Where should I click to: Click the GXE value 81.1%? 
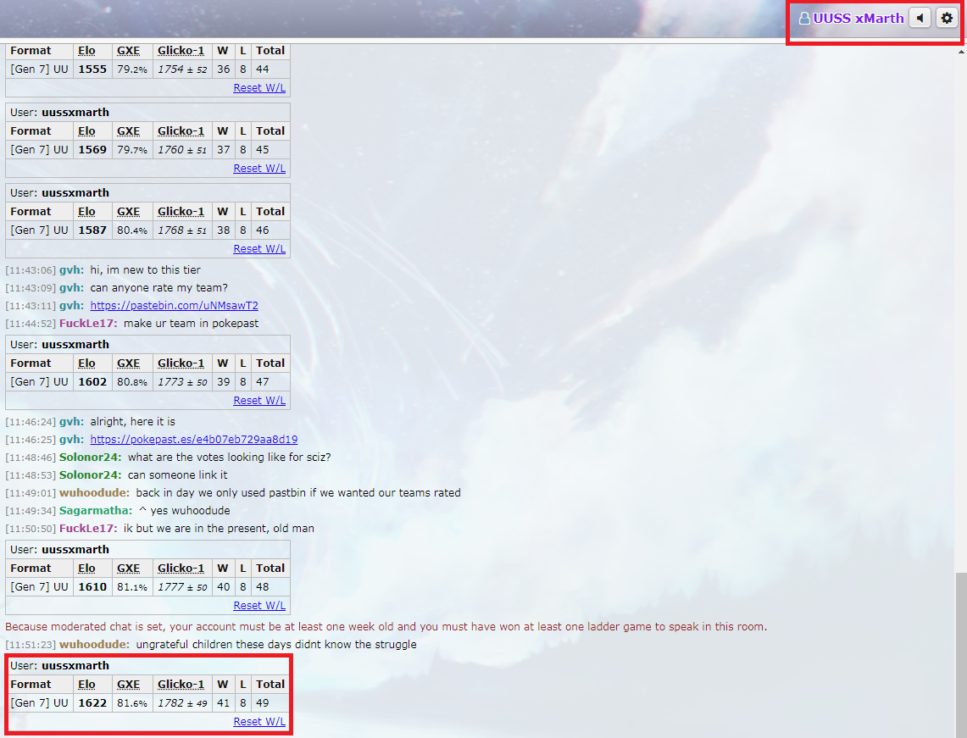coord(132,587)
